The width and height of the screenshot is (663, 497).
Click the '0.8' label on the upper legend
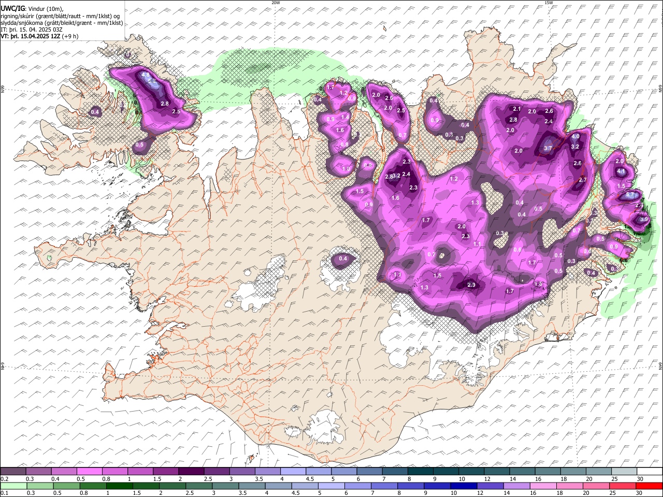pos(106,479)
